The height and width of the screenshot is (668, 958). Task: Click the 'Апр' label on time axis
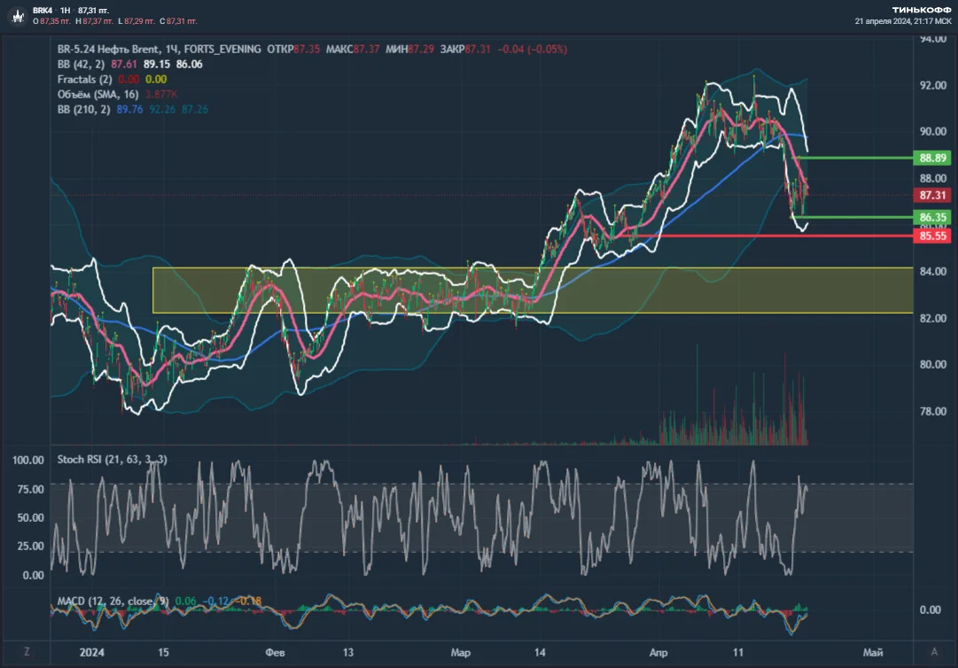658,652
